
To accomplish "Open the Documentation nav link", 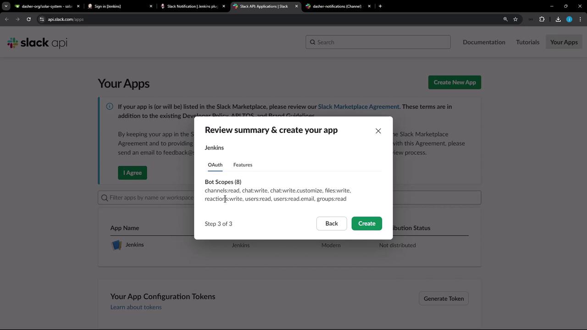I will point(484,42).
